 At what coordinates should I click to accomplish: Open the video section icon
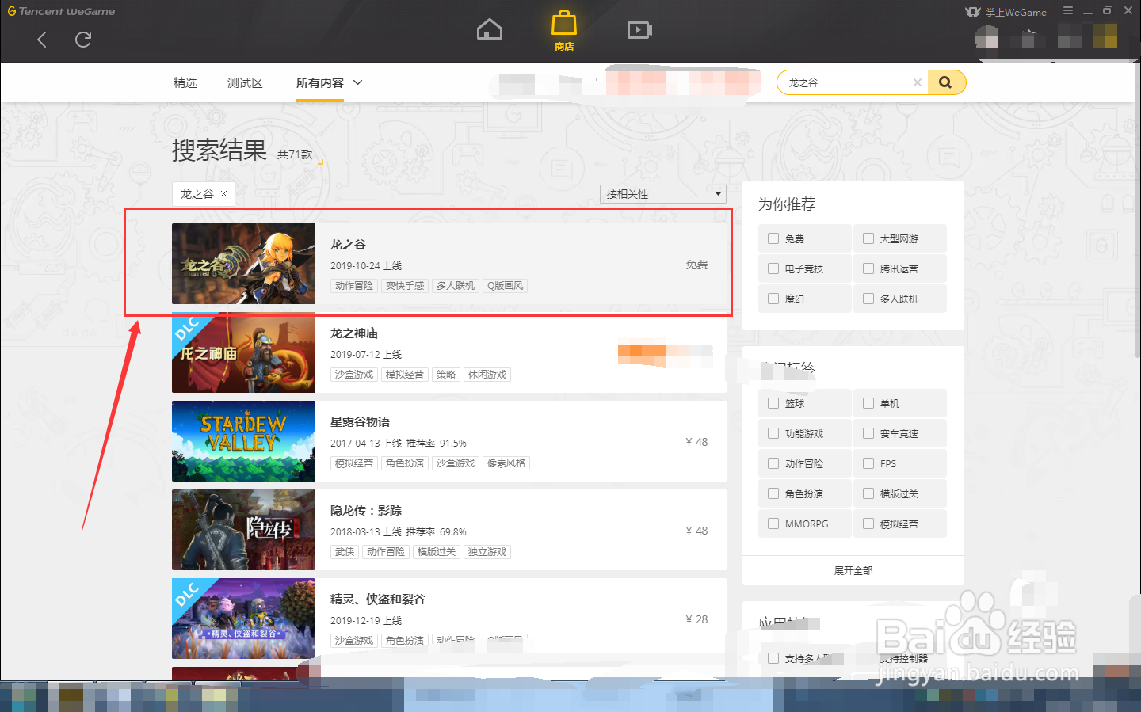tap(639, 30)
